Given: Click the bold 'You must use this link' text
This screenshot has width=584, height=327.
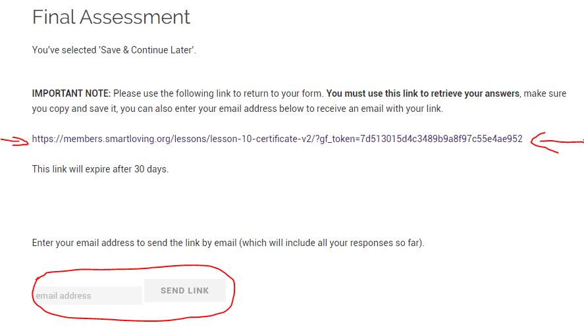Looking at the screenshot, I should pyautogui.click(x=423, y=93).
